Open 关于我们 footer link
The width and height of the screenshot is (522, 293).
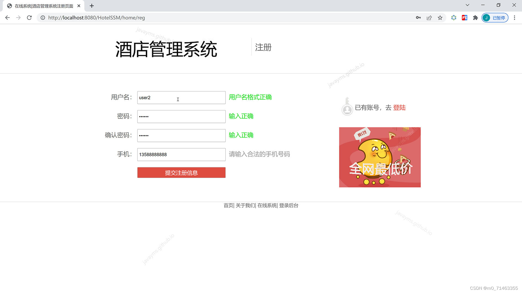[245, 205]
